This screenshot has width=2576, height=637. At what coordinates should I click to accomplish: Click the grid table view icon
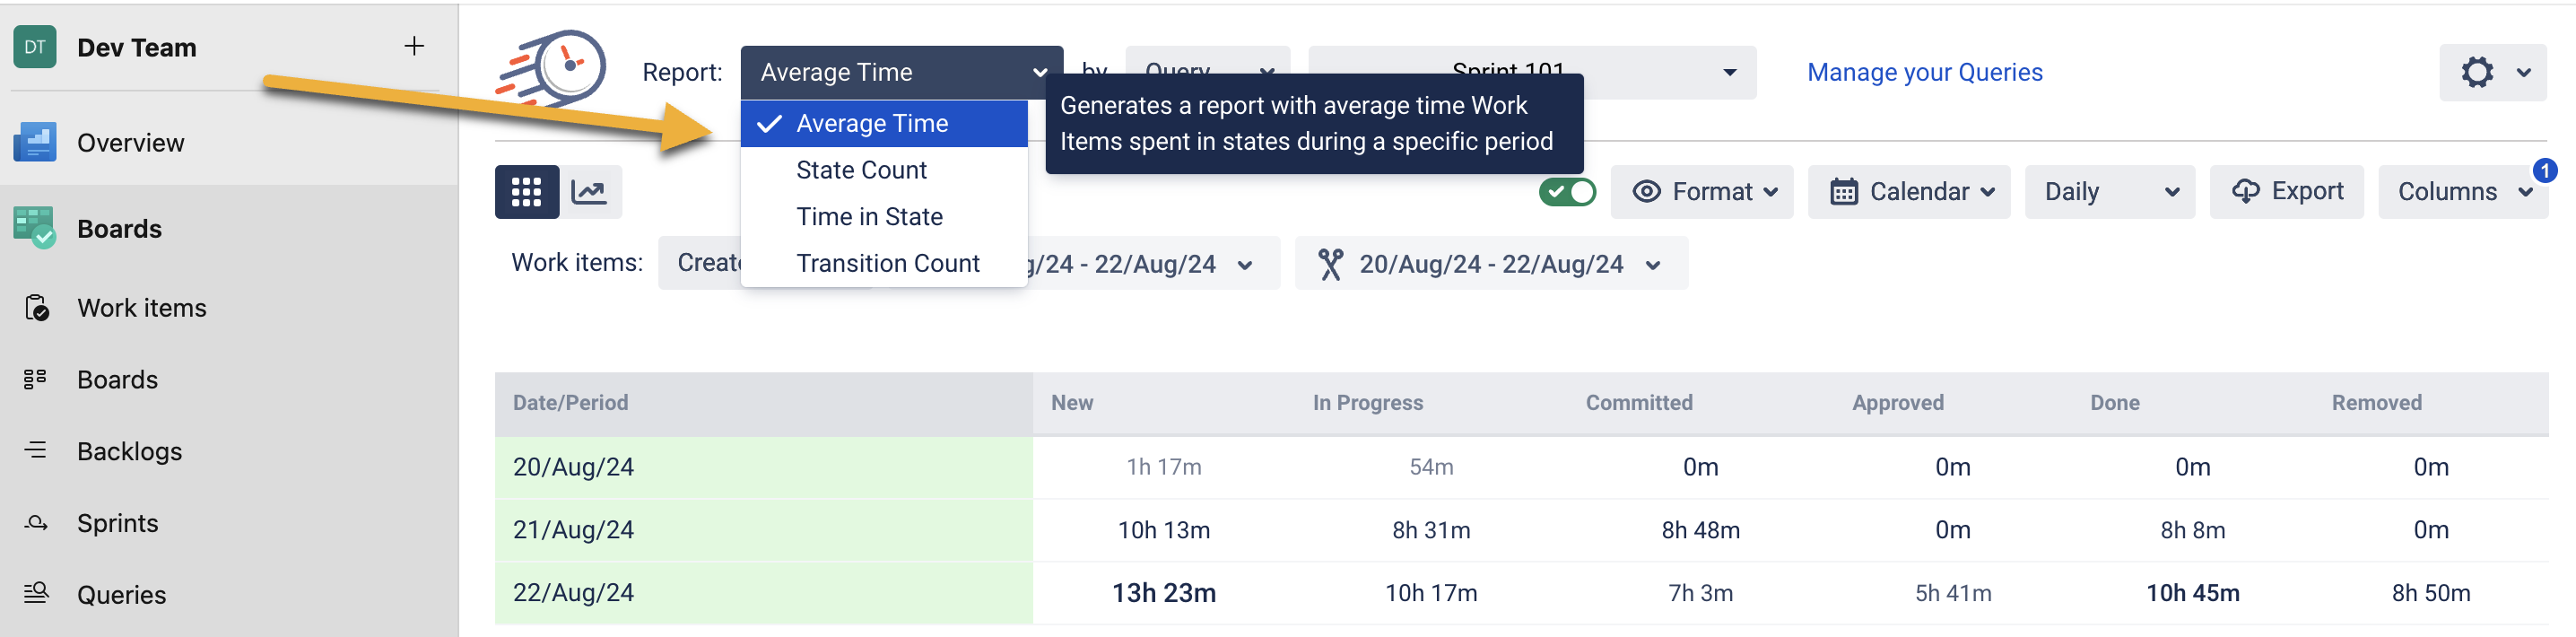pyautogui.click(x=526, y=192)
